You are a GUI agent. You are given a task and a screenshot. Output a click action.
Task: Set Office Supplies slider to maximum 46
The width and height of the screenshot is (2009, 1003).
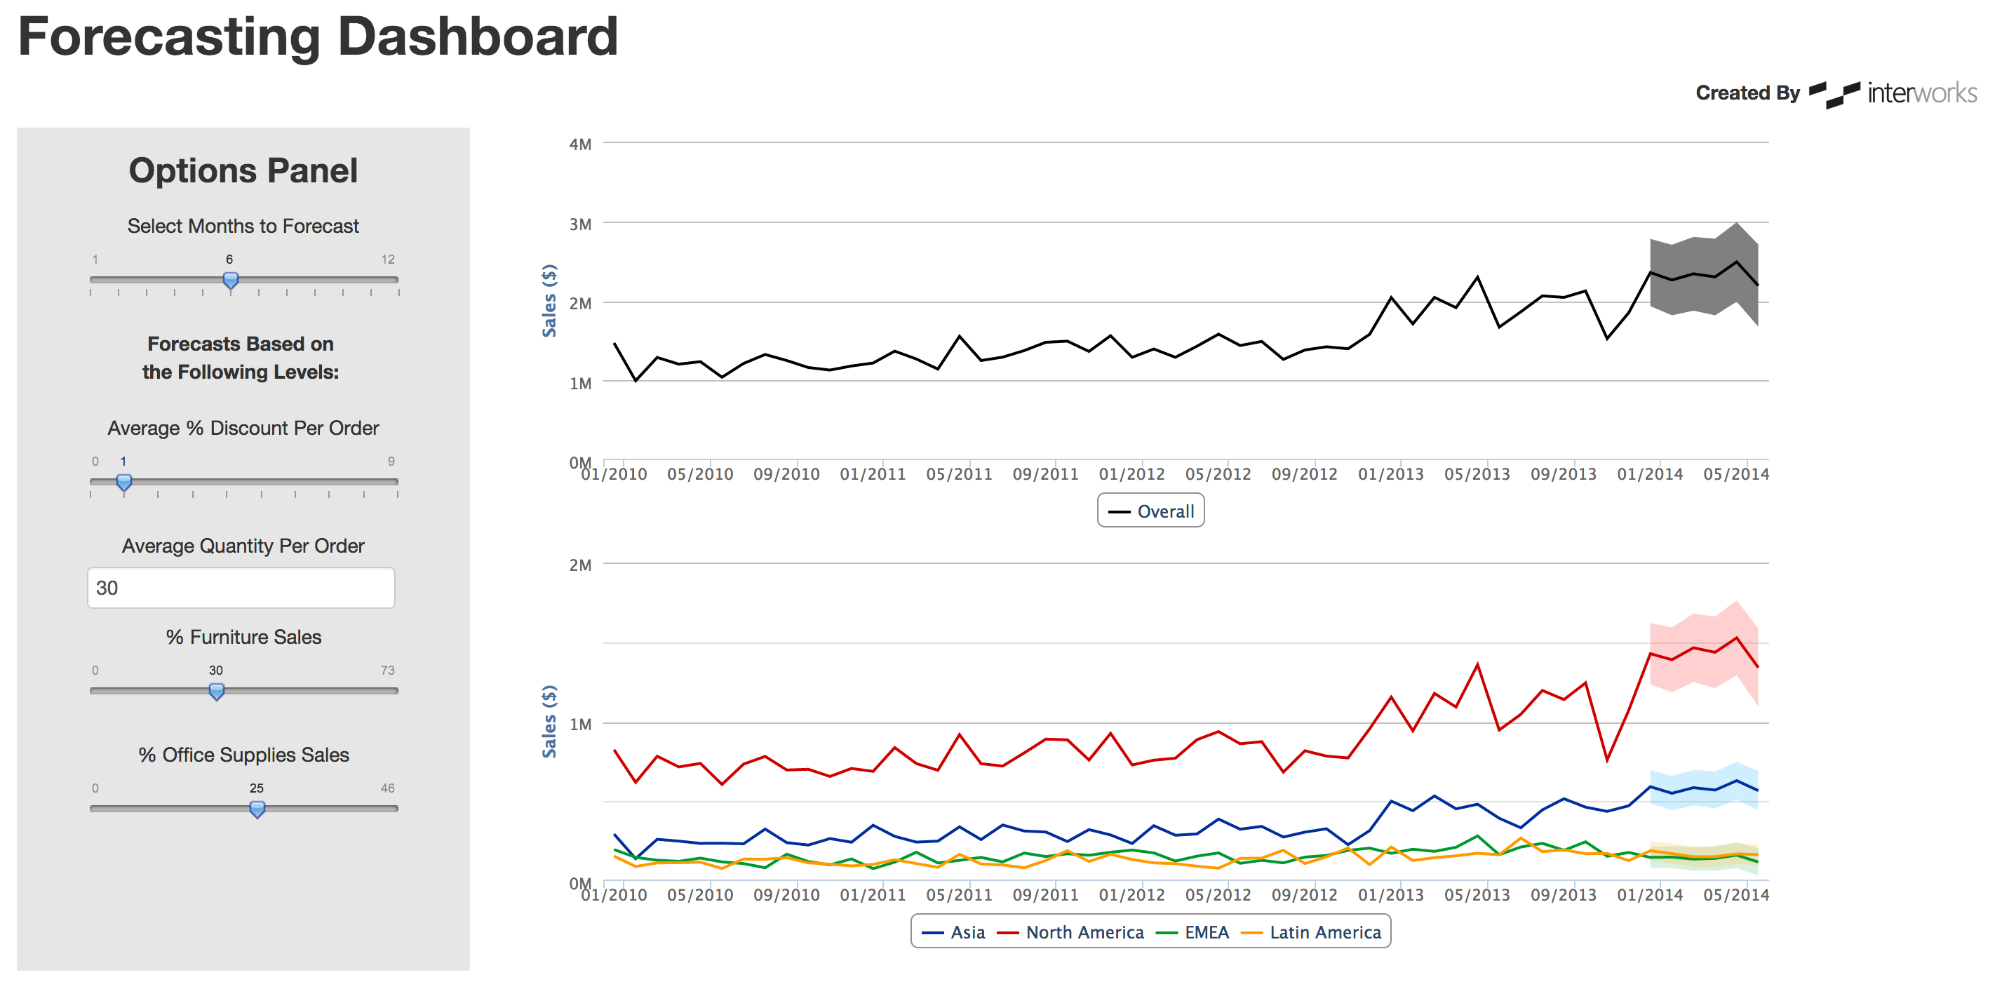pos(397,809)
